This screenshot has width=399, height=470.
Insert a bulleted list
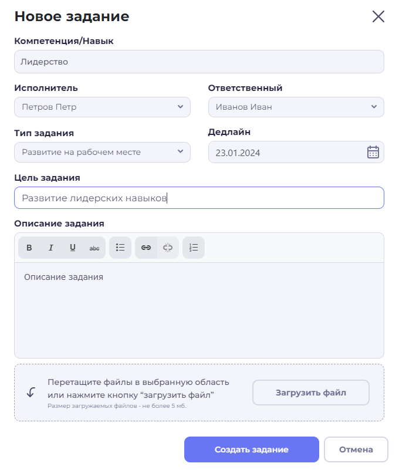[x=120, y=248]
